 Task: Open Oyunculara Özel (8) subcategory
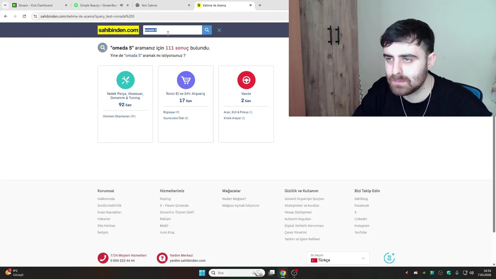click(x=176, y=118)
